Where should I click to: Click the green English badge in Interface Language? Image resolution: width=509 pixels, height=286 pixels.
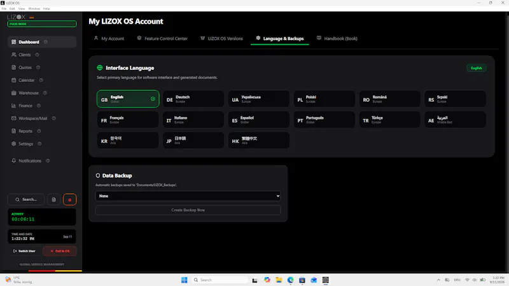click(476, 68)
